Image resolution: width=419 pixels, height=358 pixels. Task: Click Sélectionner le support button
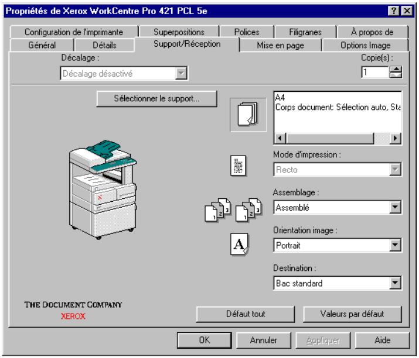point(156,98)
